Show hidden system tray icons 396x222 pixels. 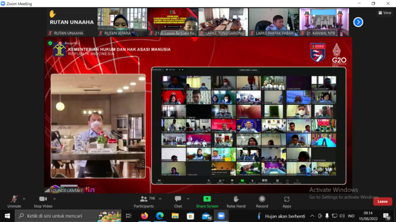click(x=313, y=216)
